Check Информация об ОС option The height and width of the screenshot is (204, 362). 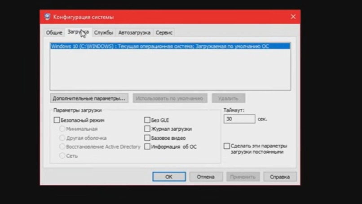point(147,146)
